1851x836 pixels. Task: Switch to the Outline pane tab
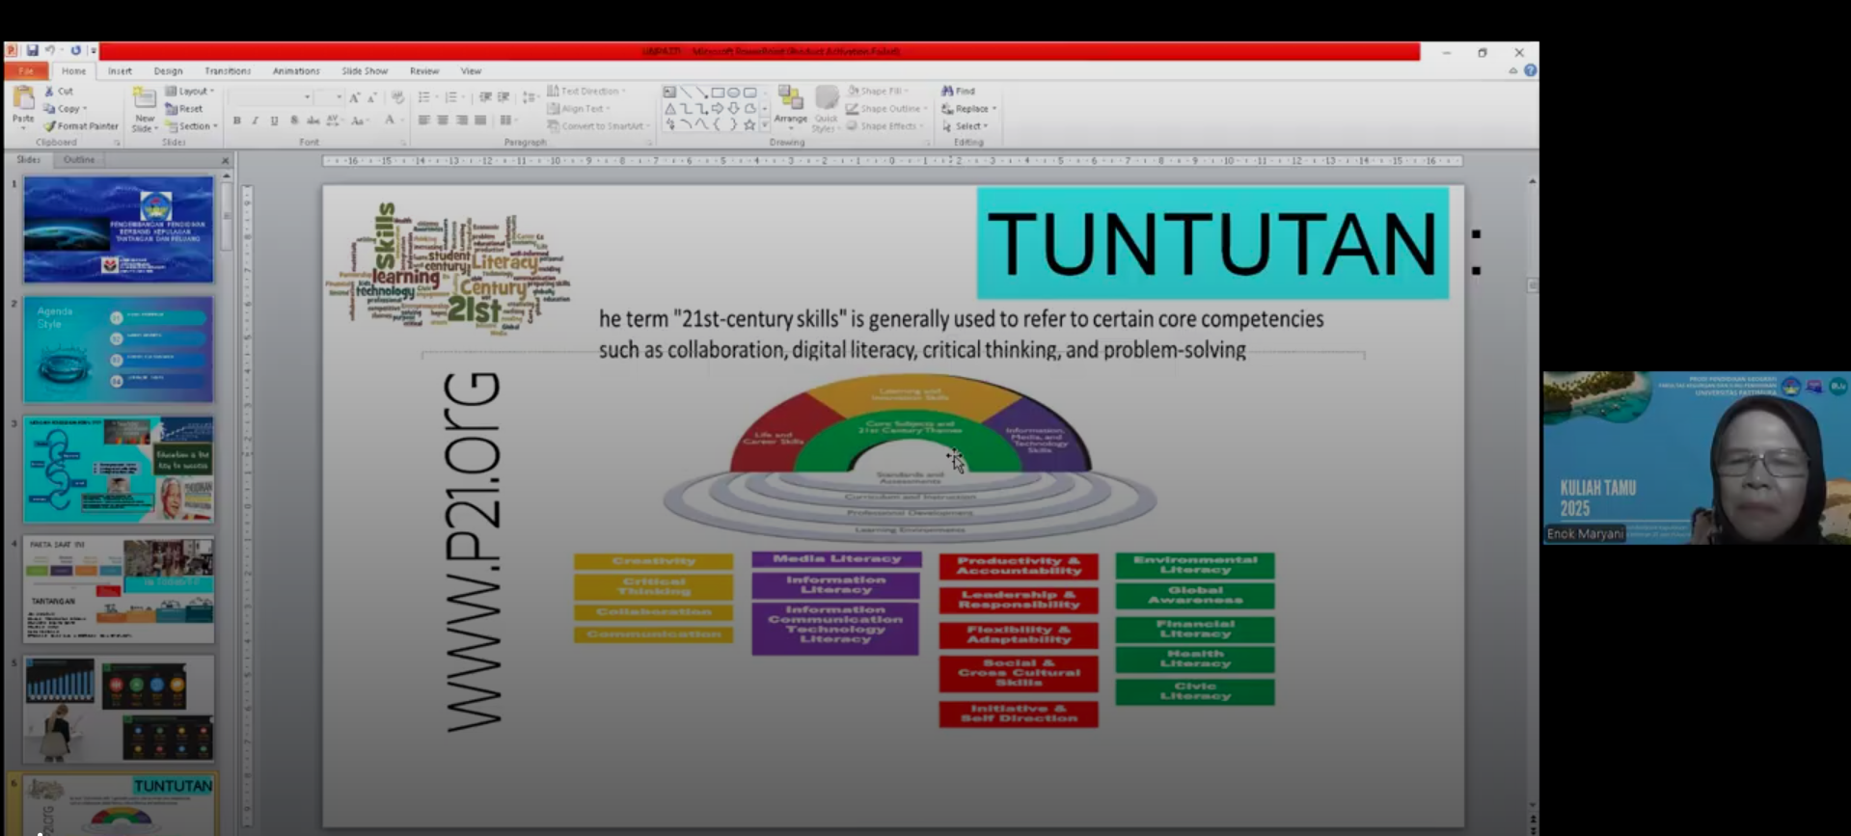point(79,160)
